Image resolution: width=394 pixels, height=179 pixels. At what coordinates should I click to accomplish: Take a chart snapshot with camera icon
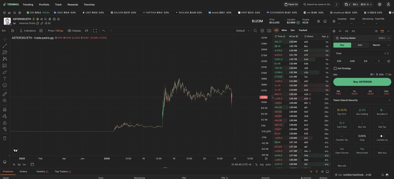pyautogui.click(x=269, y=31)
